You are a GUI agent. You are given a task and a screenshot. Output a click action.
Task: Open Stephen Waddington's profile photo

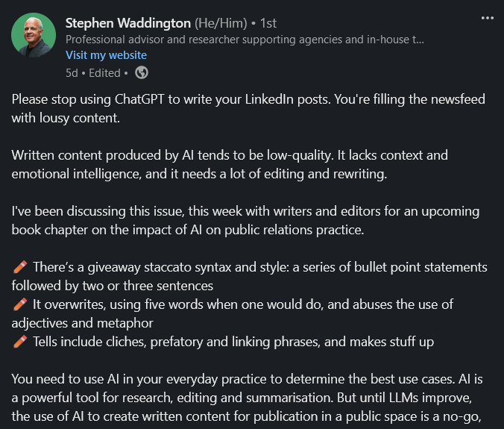(x=34, y=35)
